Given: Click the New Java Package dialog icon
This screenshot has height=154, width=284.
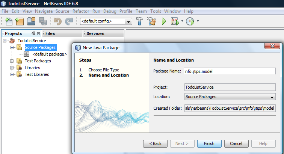Looking at the screenshot, I should (x=78, y=48).
